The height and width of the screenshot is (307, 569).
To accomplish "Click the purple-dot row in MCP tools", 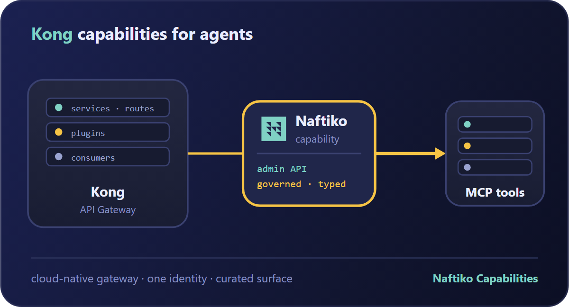I will pyautogui.click(x=495, y=167).
